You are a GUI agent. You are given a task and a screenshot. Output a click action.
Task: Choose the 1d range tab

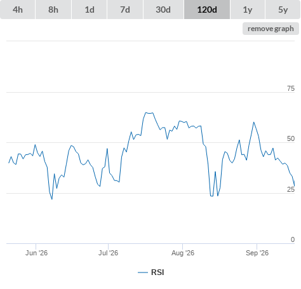90,10
